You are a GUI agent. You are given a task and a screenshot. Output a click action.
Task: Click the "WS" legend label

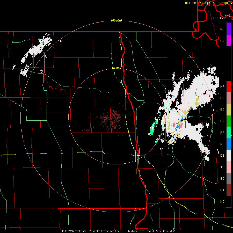pos(222,144)
